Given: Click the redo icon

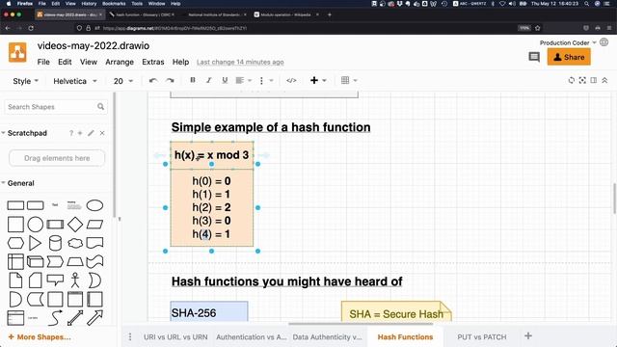Looking at the screenshot, I should coord(170,81).
